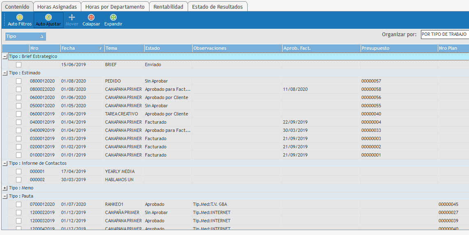
Task: Collapse the Tipo : Pauta group
Action: [5, 196]
